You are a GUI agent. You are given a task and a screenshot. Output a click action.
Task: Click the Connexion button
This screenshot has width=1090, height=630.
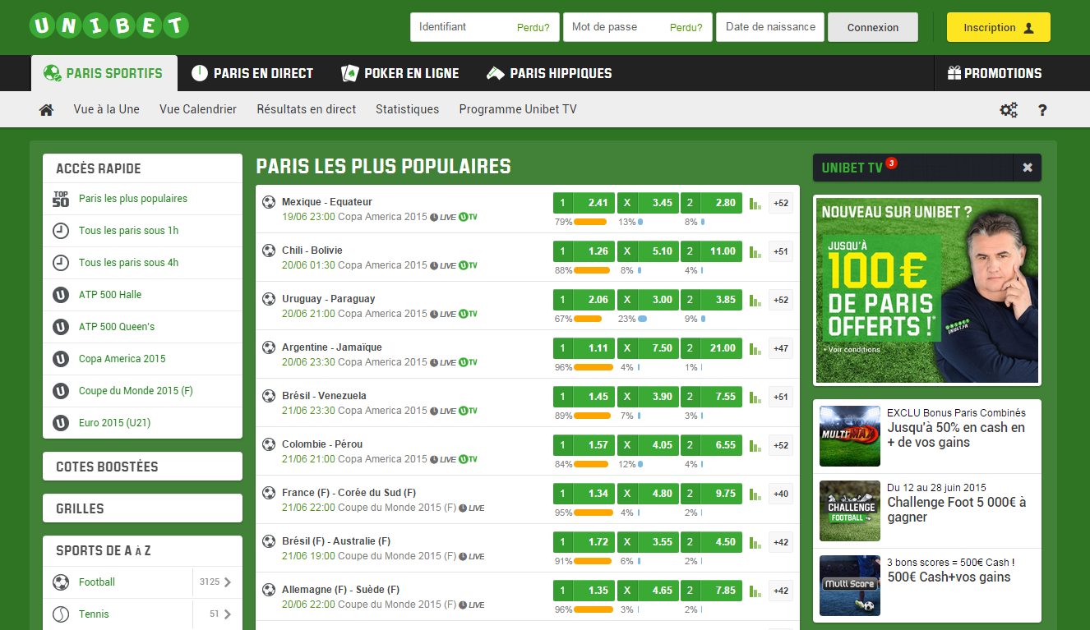[873, 27]
